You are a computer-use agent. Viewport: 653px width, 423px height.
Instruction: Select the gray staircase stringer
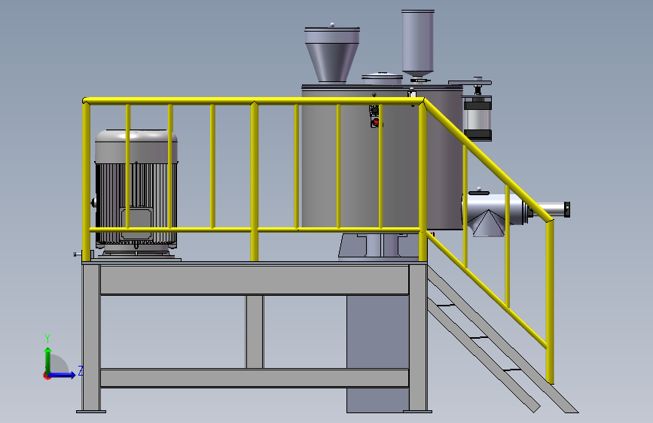point(502,339)
